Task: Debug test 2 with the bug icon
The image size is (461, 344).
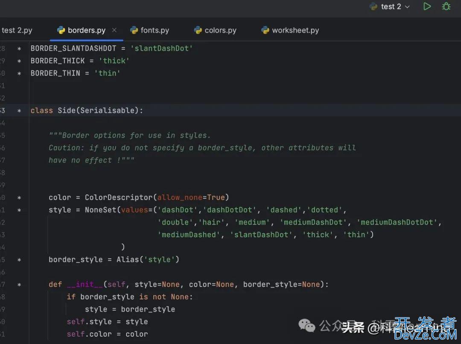Action: pyautogui.click(x=446, y=6)
